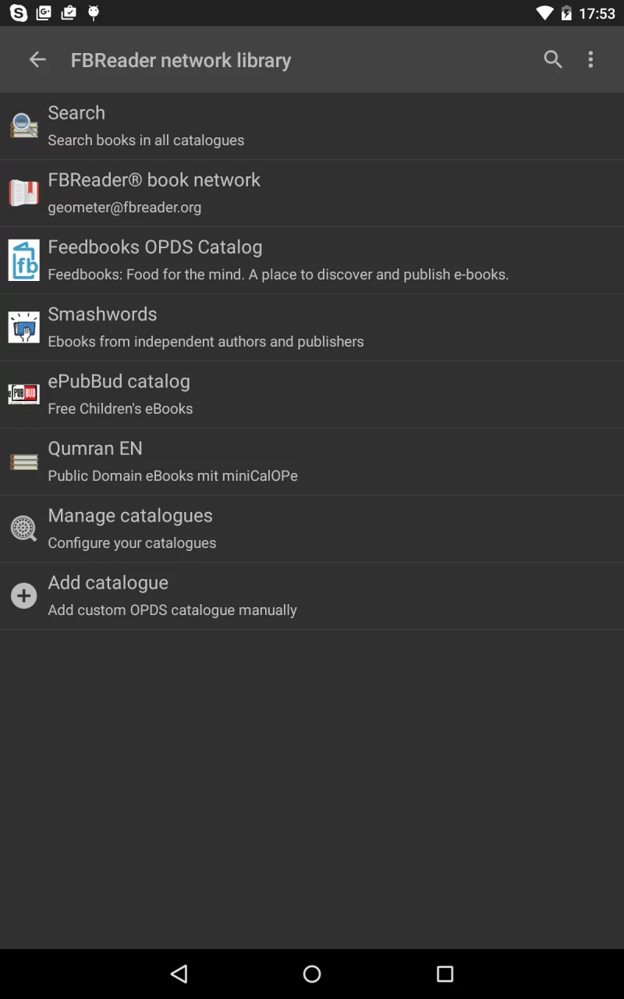Open the search magnifier in toolbar
Screen dimensions: 624x999
coord(553,59)
